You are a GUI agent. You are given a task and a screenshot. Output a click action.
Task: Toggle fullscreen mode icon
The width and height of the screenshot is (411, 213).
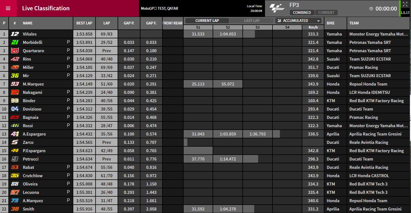pos(405,4)
